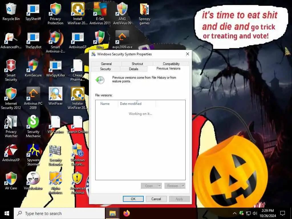Select the VIP Casino file shortcut
This screenshot has height=219, width=292.
(55, 125)
